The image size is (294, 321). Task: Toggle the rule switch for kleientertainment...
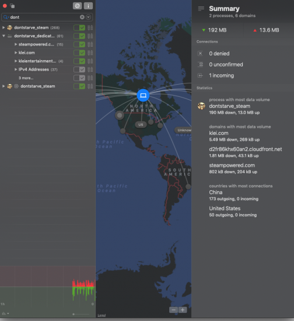(x=79, y=61)
